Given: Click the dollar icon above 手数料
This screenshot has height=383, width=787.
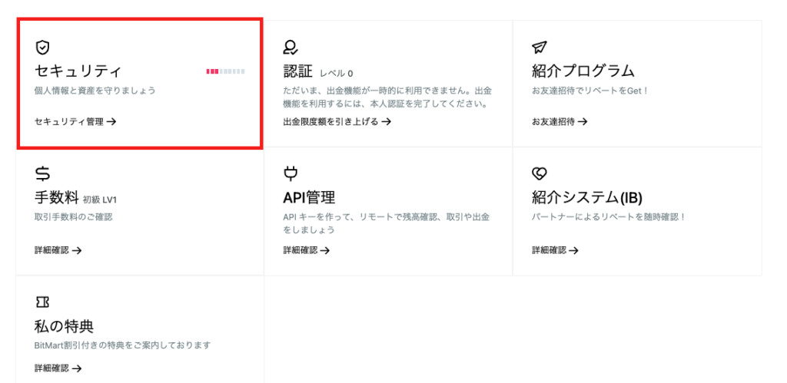Looking at the screenshot, I should pos(43,174).
